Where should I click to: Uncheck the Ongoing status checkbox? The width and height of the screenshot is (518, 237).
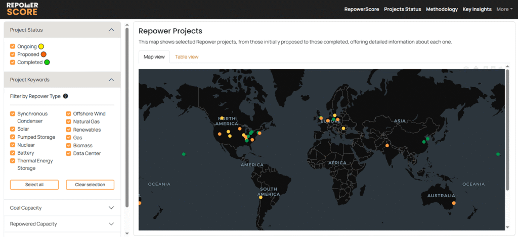(13, 46)
